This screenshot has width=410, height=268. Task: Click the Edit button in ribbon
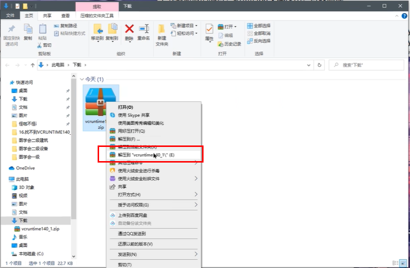pyautogui.click(x=225, y=35)
